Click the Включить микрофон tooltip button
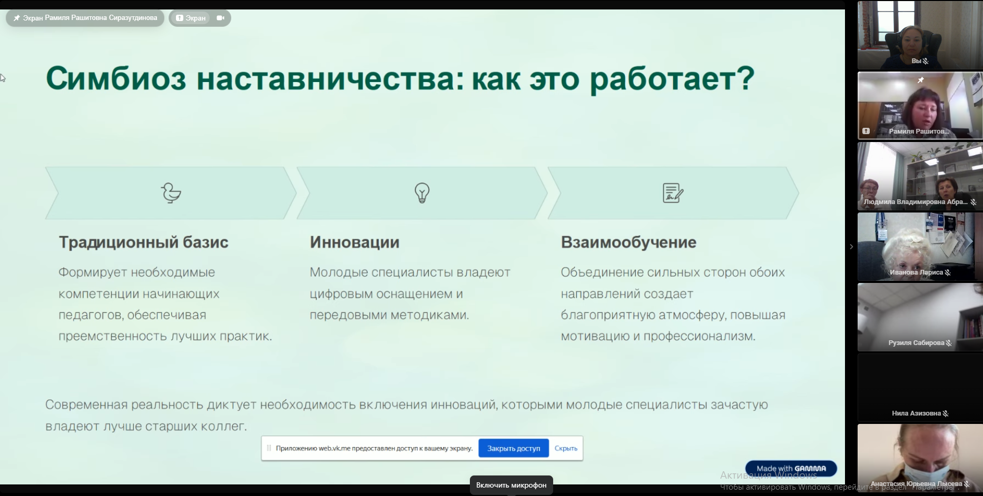 click(x=511, y=485)
